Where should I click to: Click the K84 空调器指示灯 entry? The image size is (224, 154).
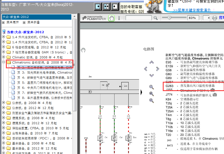tap(182, 99)
